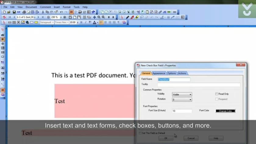This screenshot has height=144, width=256.
Task: Select the radio button field tool in sidebar
Action: 3,44
